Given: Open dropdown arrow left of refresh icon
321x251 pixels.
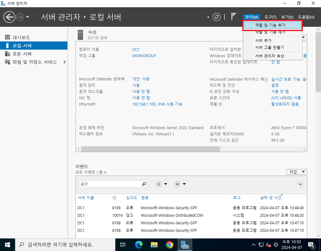Looking at the screenshot, I should (208, 17).
